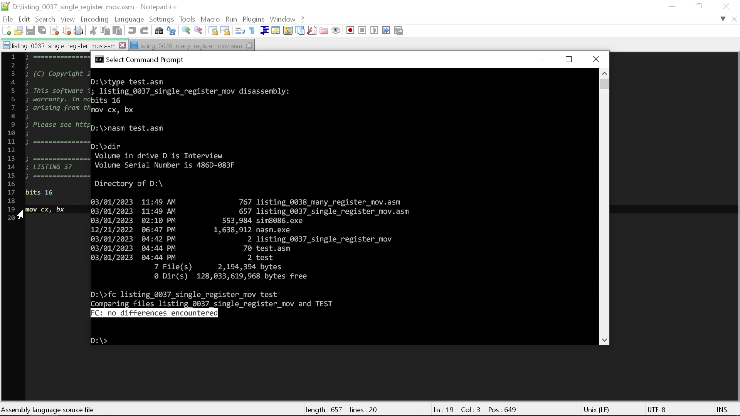Close the listing_0037 tab

coord(123,45)
